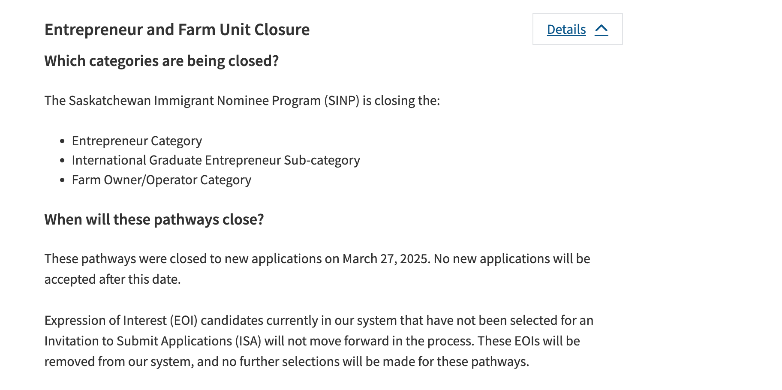782x390 pixels.
Task: Click 'No new applications will be' text
Action: pyautogui.click(x=512, y=259)
